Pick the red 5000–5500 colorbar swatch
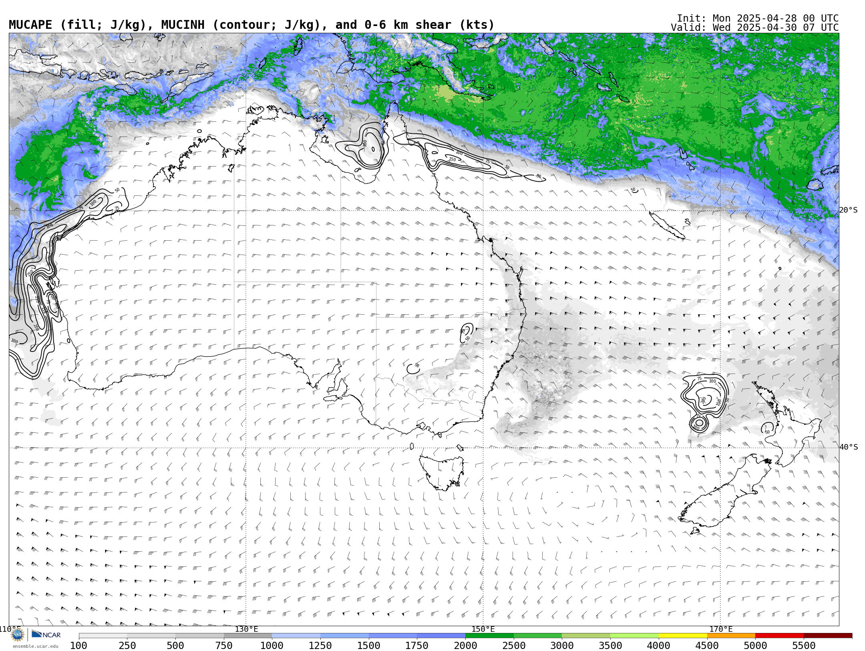Image resolution: width=865 pixels, height=651 pixels. [779, 636]
